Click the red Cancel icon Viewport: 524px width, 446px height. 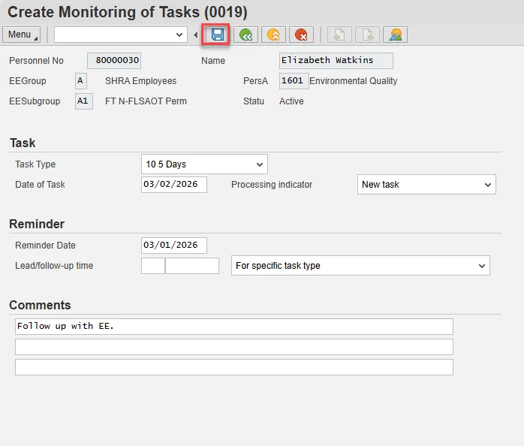coord(301,35)
